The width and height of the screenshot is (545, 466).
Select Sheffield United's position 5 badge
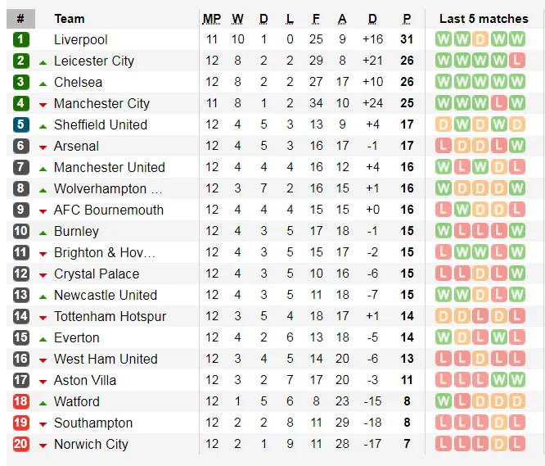[x=20, y=124]
